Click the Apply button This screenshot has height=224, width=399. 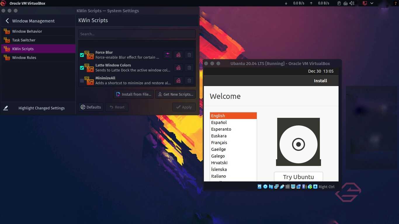click(x=184, y=107)
